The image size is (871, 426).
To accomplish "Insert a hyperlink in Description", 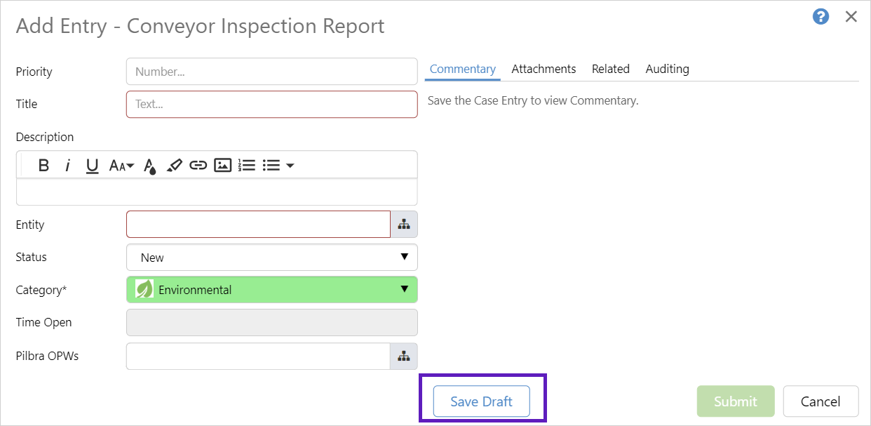I will tap(198, 166).
